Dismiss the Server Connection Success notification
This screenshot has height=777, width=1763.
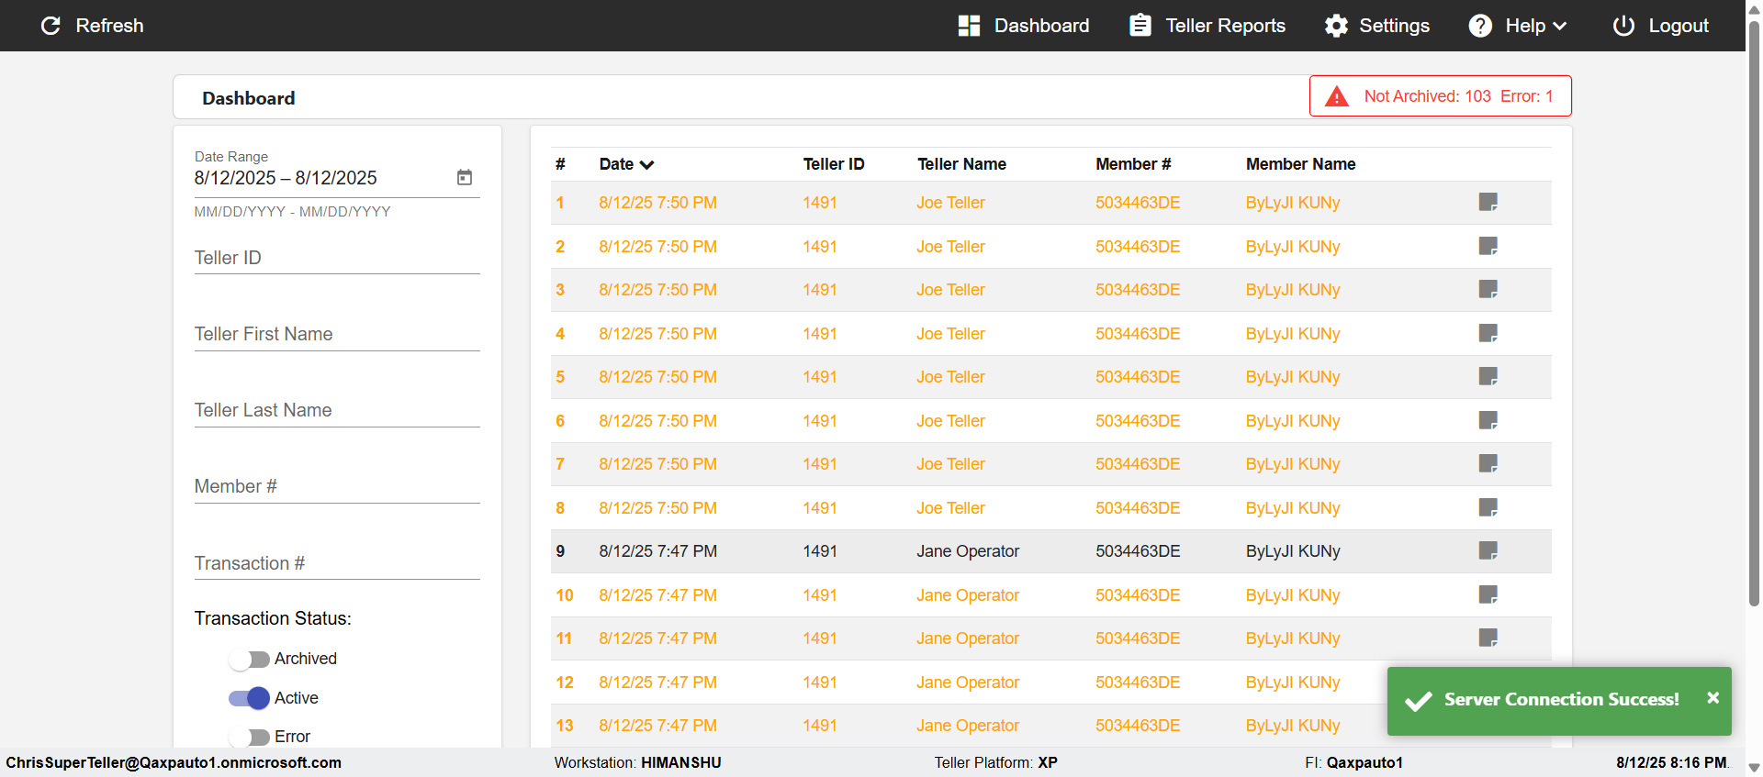coord(1712,698)
